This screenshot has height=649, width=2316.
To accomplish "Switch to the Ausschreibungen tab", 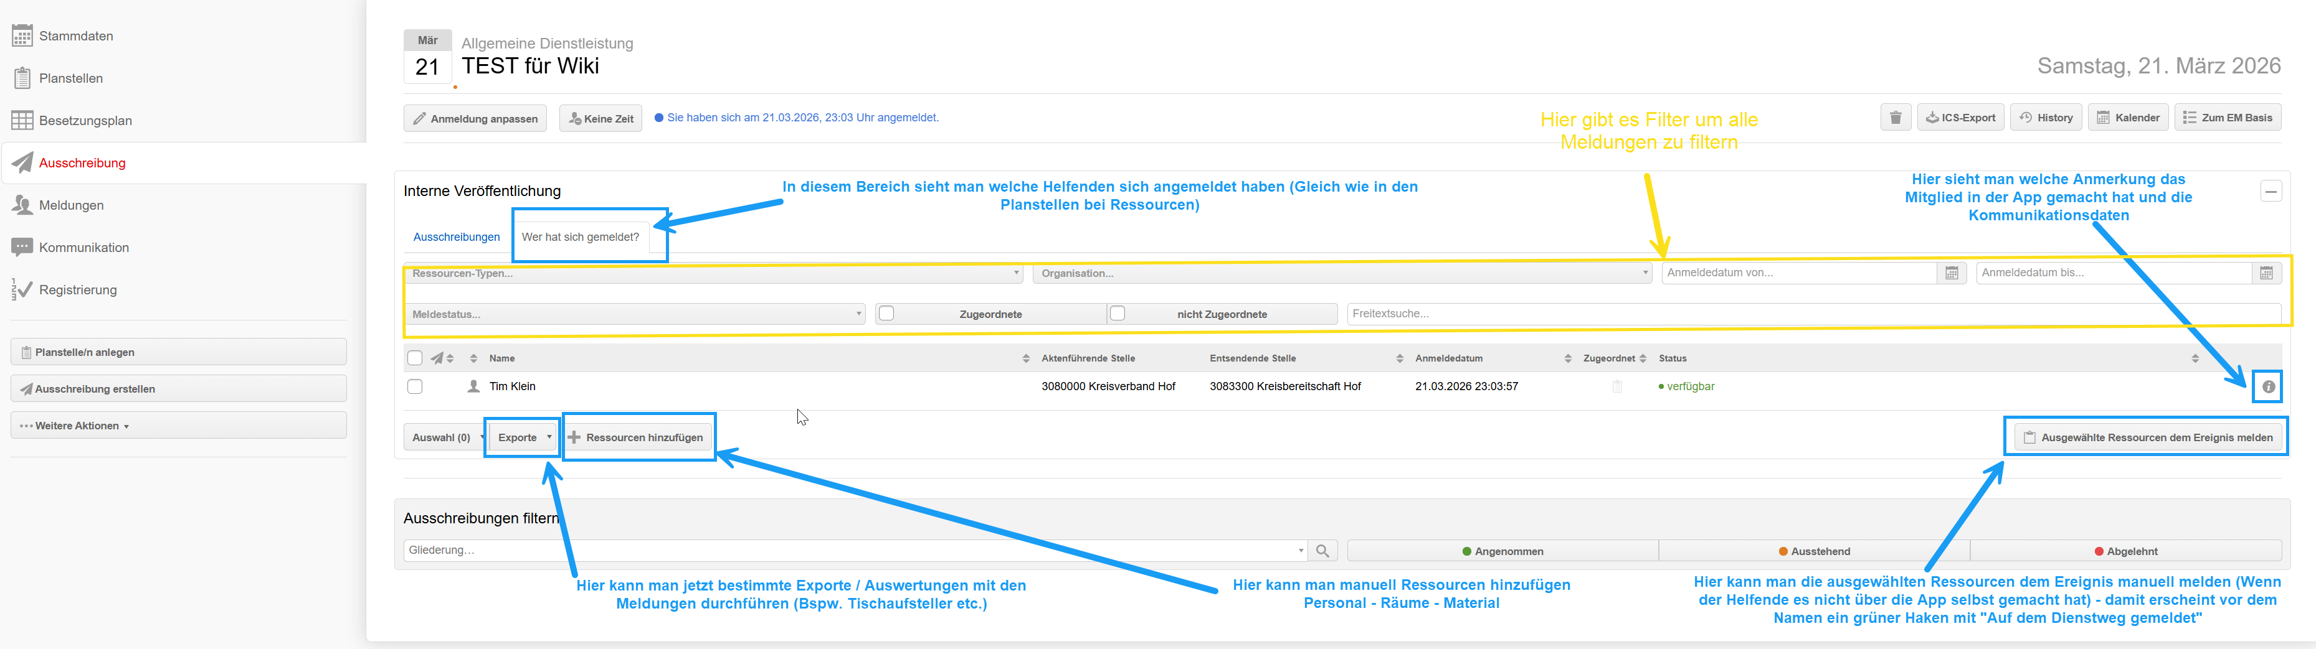I will point(457,237).
